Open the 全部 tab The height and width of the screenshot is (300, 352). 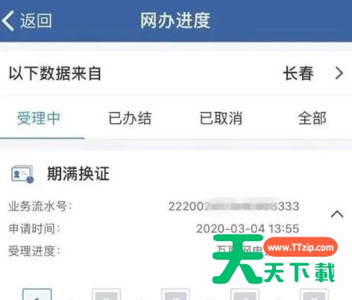312,118
